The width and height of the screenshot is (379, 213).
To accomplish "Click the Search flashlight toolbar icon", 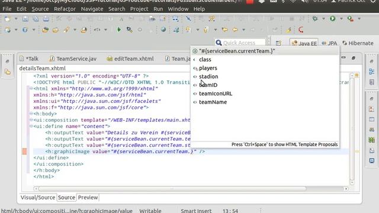I will point(66,30).
